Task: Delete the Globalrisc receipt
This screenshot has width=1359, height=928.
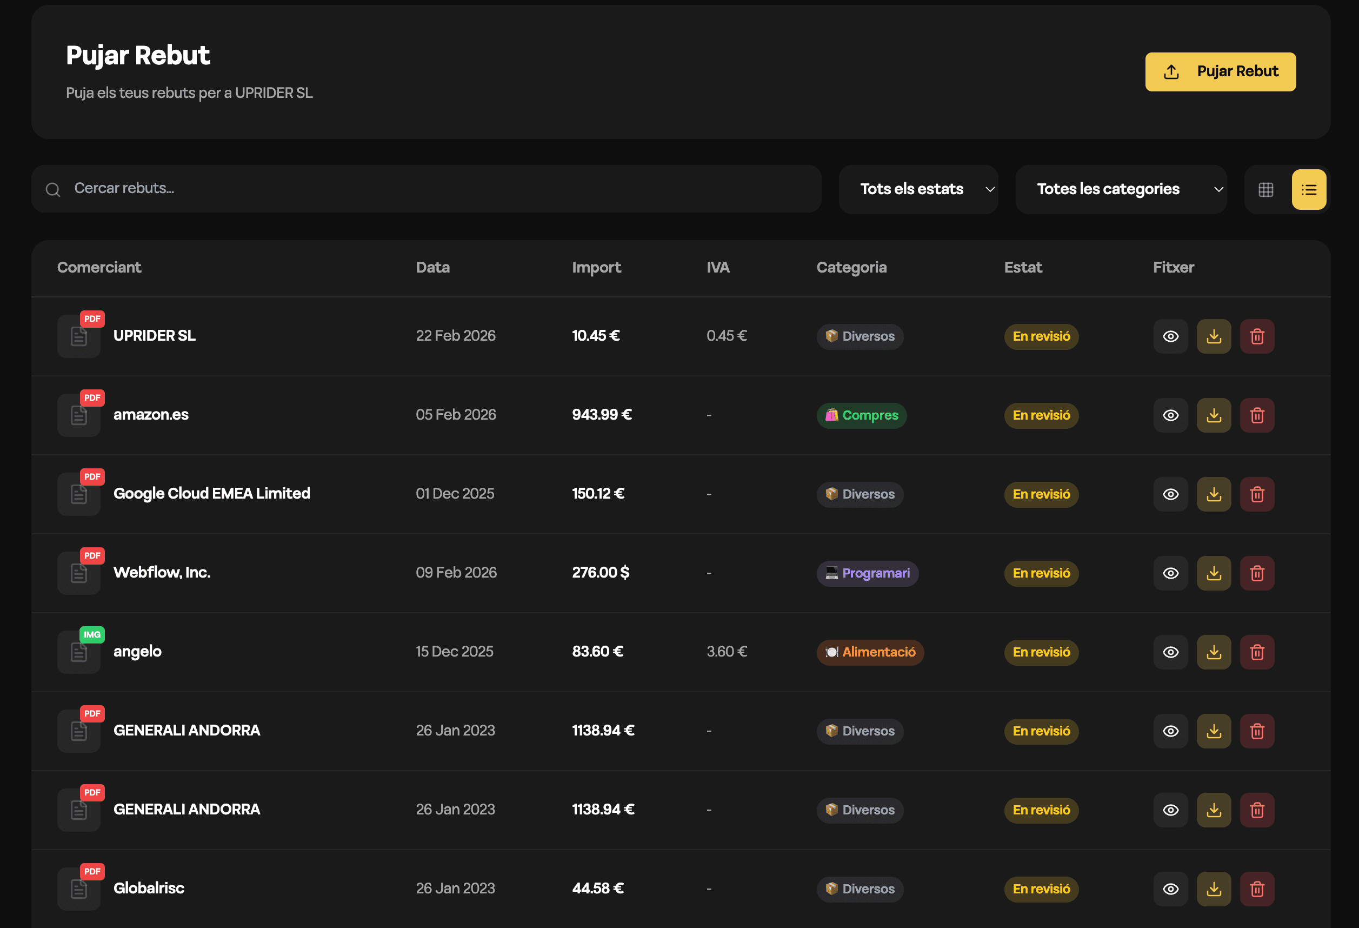Action: pos(1257,889)
